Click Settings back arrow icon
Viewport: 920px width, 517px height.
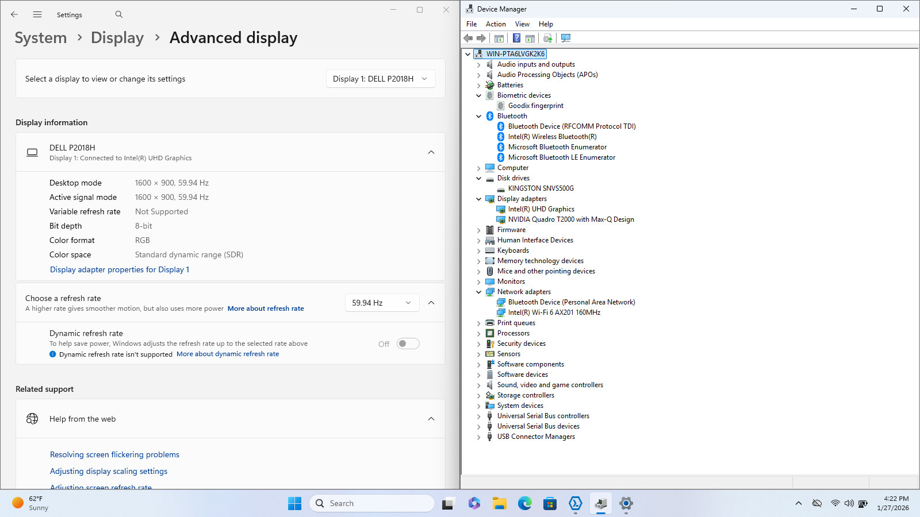[14, 14]
